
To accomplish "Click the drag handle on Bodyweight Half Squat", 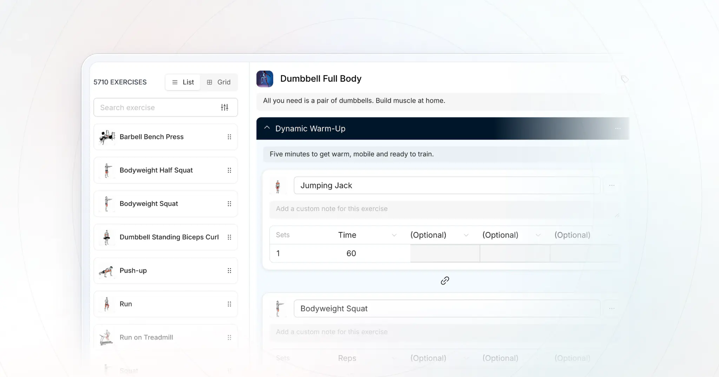I will click(x=229, y=170).
